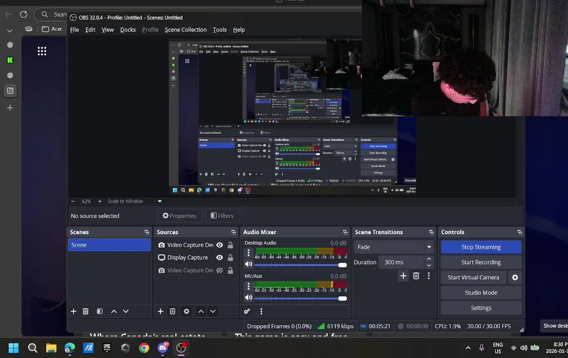This screenshot has height=358, width=568.
Task: Toggle visibility of first Video Capture Device
Action: tap(219, 245)
